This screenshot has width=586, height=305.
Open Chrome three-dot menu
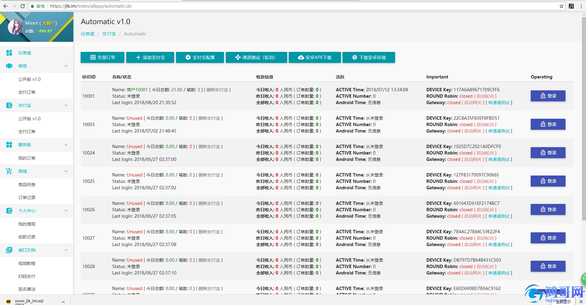pos(581,6)
